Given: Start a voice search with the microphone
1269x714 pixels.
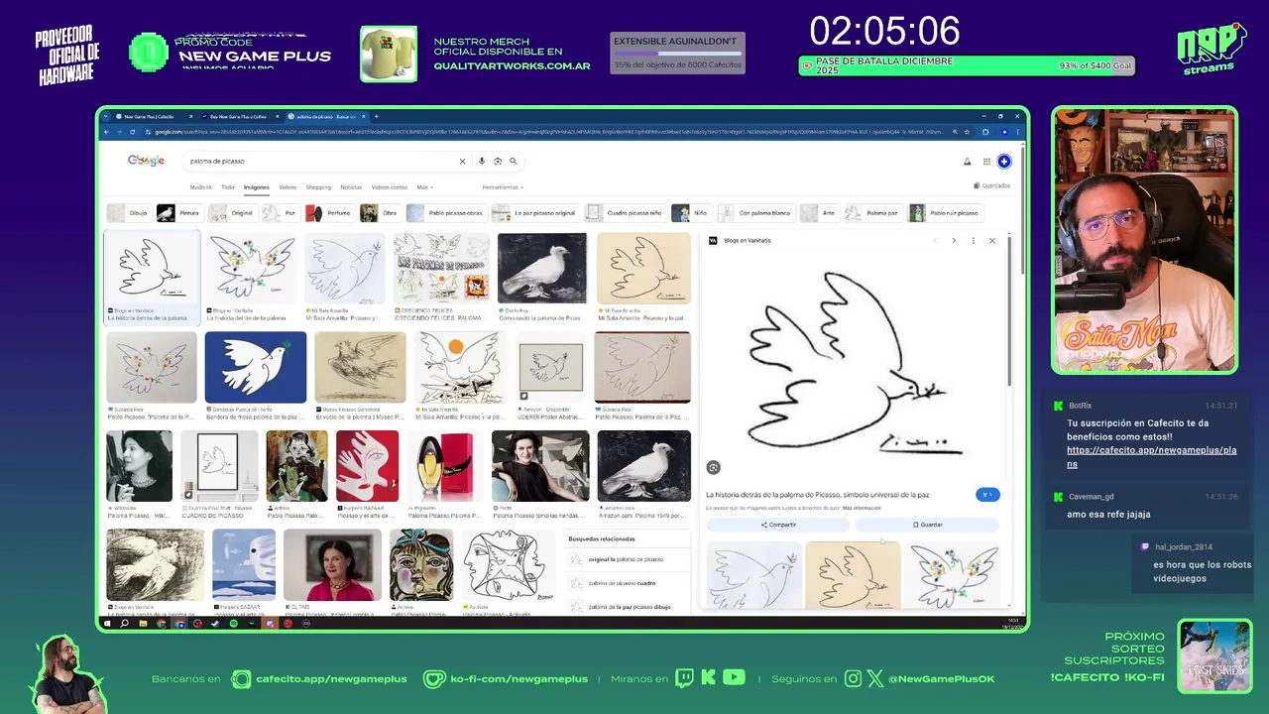Looking at the screenshot, I should (x=482, y=161).
